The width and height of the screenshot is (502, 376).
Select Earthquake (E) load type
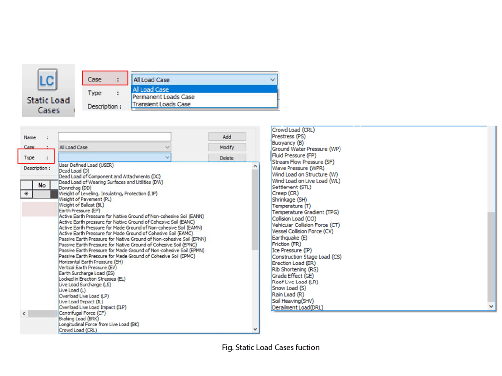(x=290, y=238)
